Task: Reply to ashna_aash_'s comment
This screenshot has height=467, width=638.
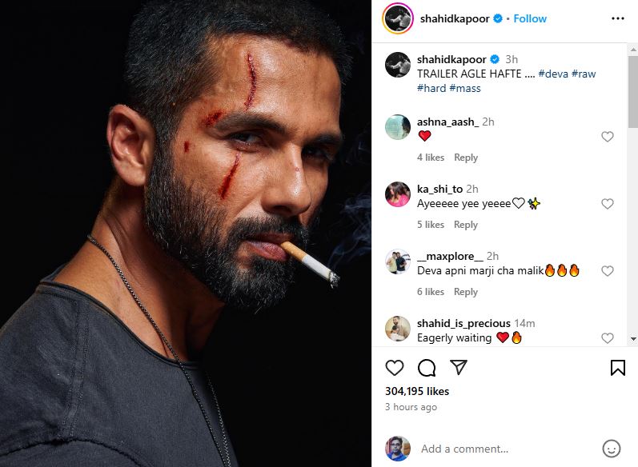Action: click(x=466, y=158)
